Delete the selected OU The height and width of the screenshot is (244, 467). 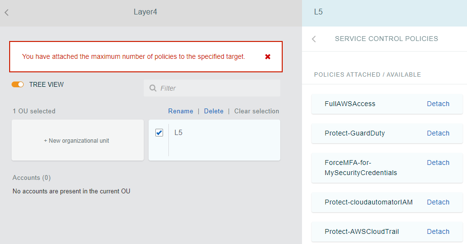click(214, 111)
